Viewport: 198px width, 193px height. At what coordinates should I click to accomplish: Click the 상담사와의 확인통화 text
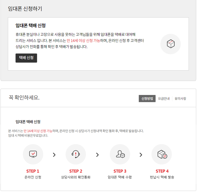76,177
